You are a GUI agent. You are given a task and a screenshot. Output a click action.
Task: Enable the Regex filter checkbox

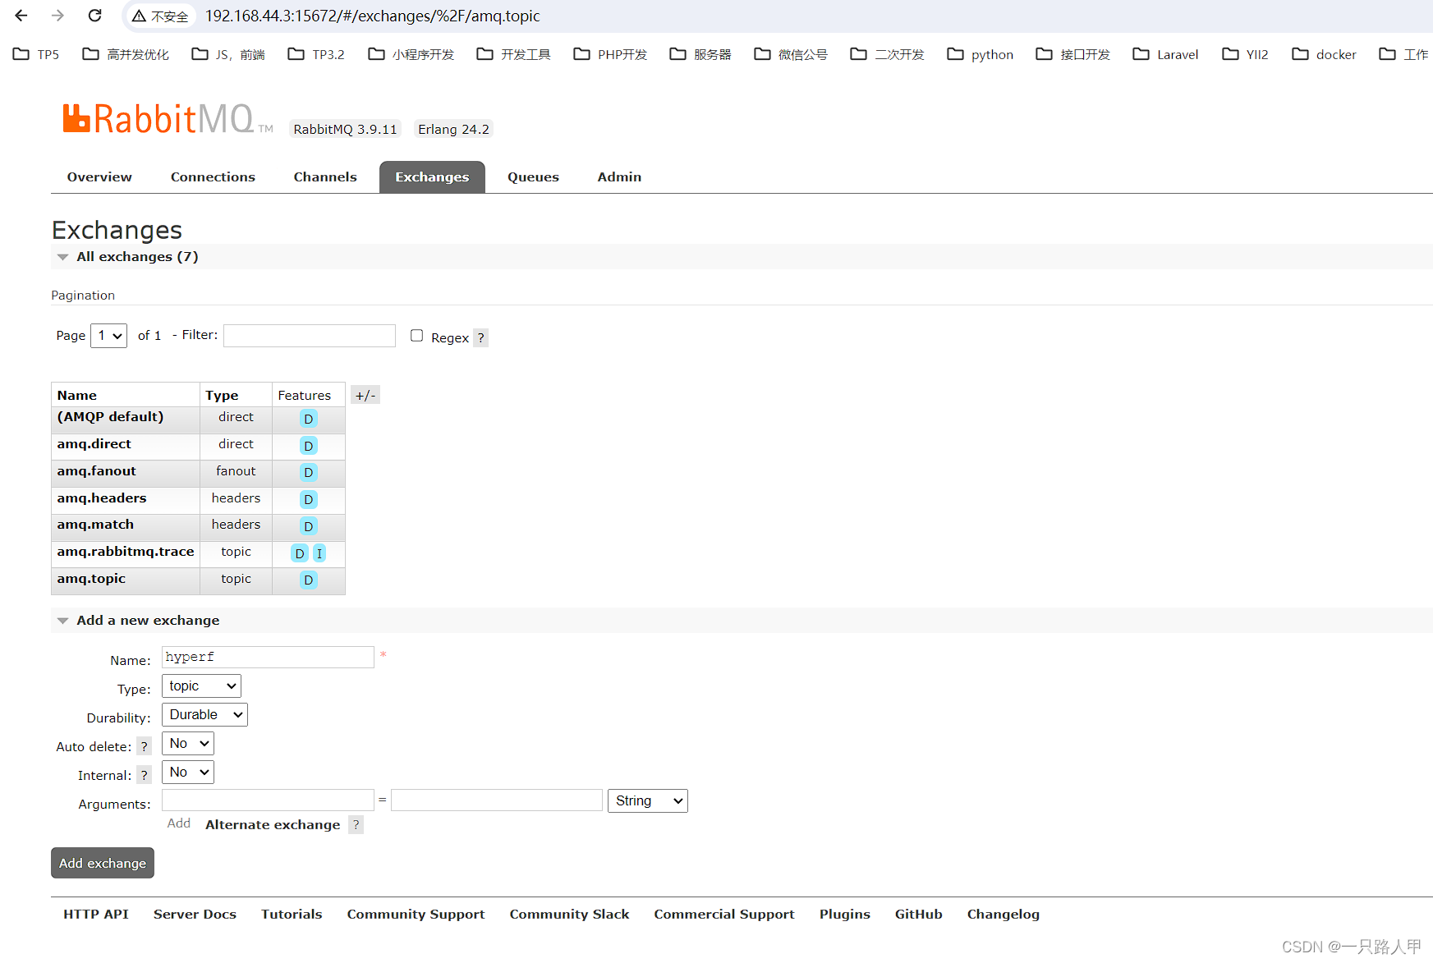[x=417, y=336]
